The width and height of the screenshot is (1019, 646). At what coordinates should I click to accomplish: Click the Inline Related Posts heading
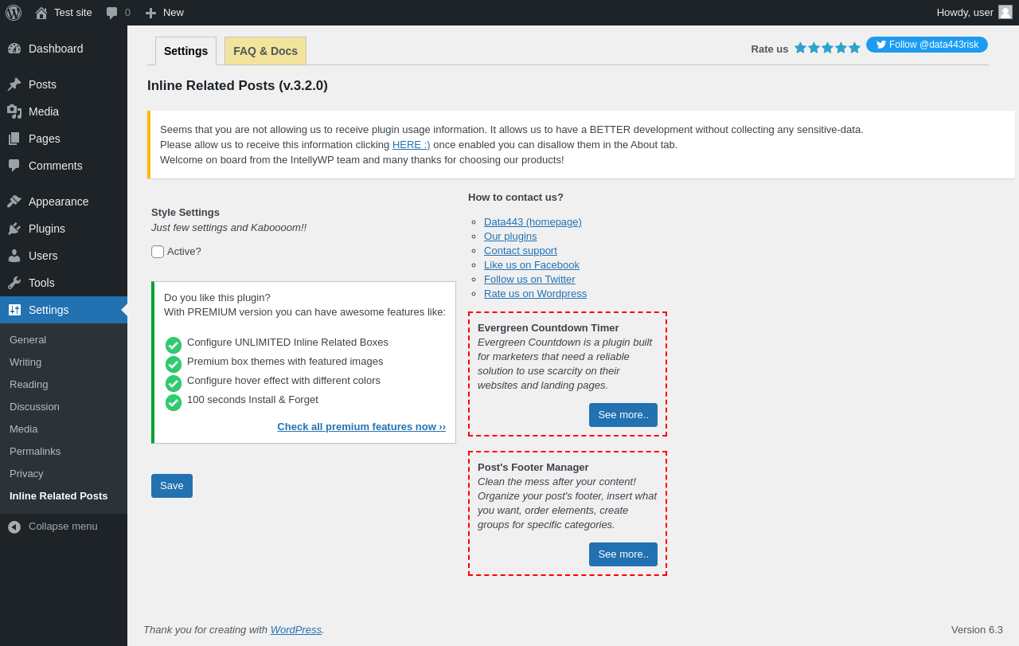coord(237,86)
